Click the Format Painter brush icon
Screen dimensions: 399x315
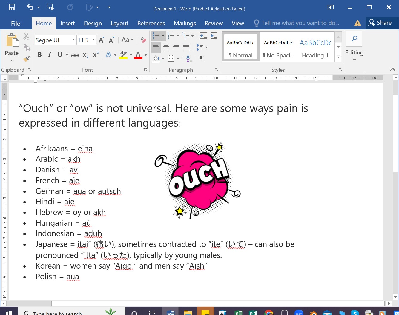[27, 59]
